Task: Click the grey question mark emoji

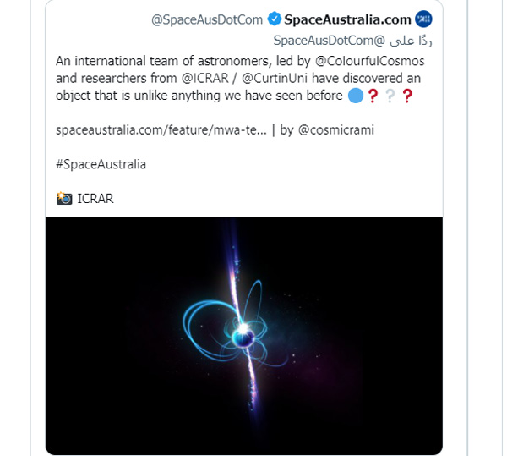Action: tap(390, 96)
